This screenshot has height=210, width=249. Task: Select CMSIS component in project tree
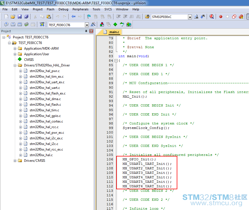[x=29, y=60]
